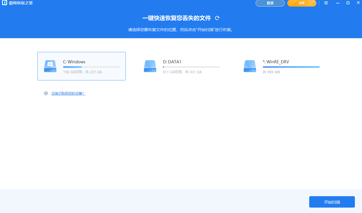
Task: Select the WinRE_DRV partition card
Action: (x=281, y=66)
